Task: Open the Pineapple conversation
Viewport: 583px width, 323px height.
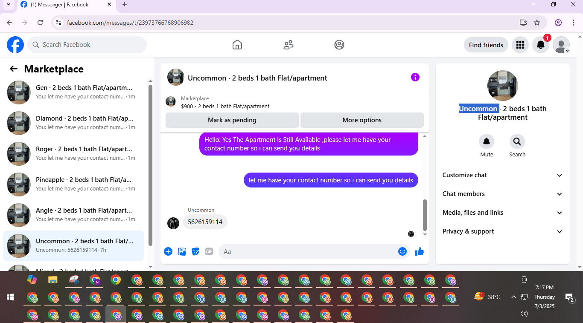Action: 74,184
